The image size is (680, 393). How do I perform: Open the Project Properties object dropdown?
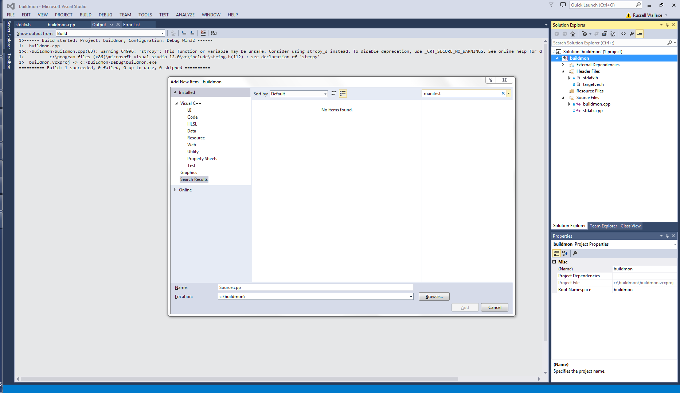[x=675, y=244]
